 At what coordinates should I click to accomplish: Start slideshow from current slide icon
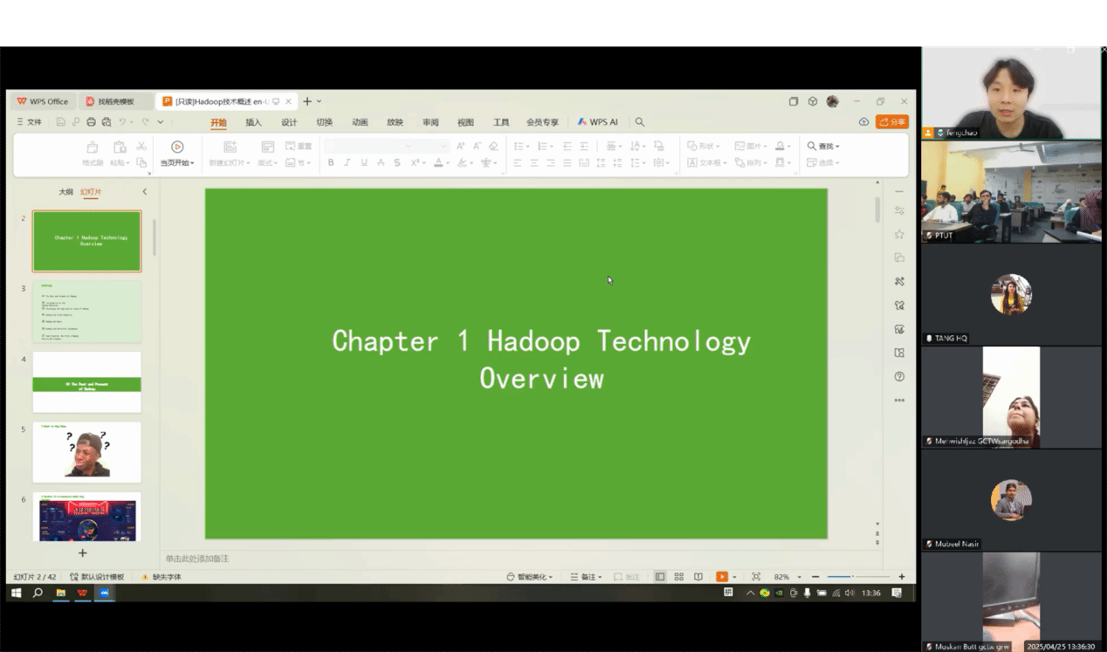pos(177,147)
